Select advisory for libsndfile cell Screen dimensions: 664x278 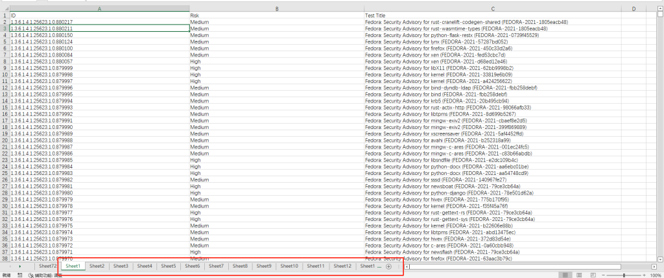pyautogui.click(x=493, y=160)
